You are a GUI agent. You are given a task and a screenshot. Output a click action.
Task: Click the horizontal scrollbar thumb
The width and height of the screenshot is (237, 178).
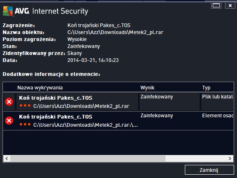(88, 159)
